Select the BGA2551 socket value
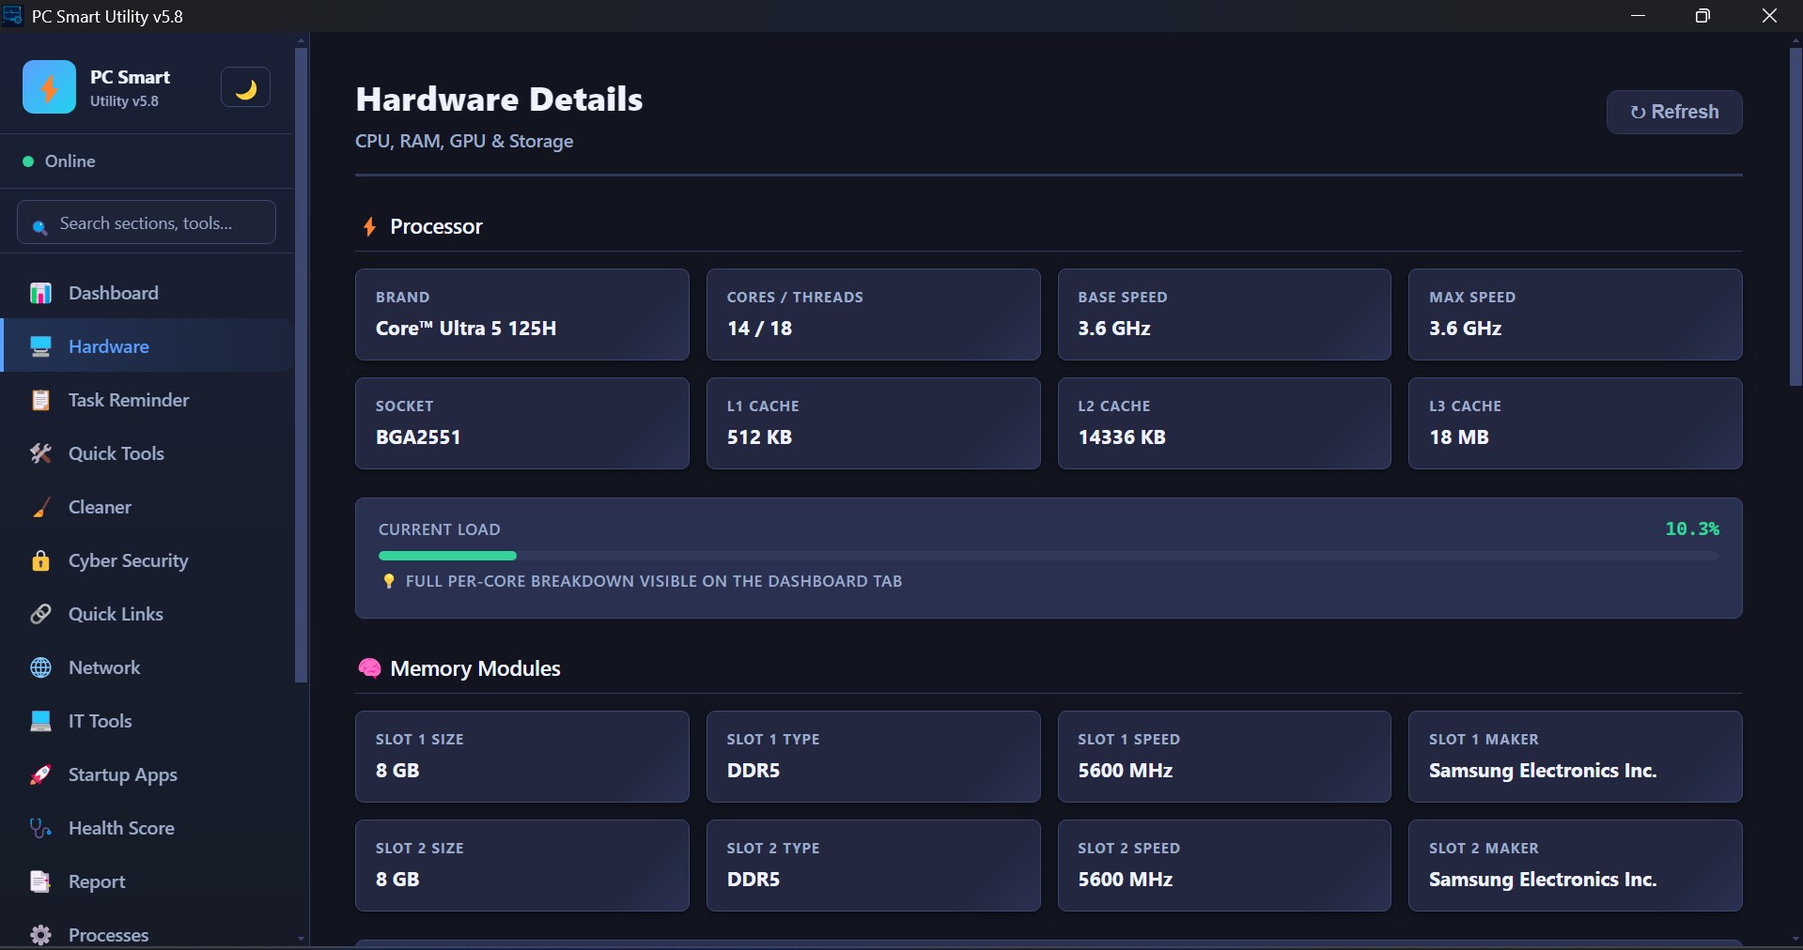The image size is (1803, 950). pos(418,437)
